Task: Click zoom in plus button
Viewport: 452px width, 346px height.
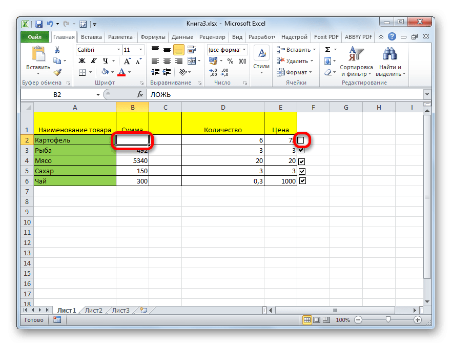Action: click(417, 319)
